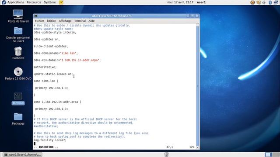This screenshot has width=280, height=157.
Task: Click the line 'log-facility local7;'
Action: point(50,140)
